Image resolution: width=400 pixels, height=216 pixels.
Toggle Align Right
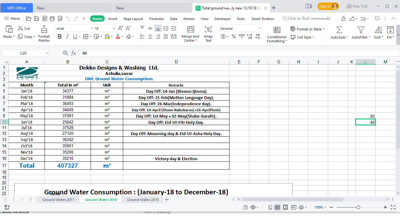coord(158,37)
